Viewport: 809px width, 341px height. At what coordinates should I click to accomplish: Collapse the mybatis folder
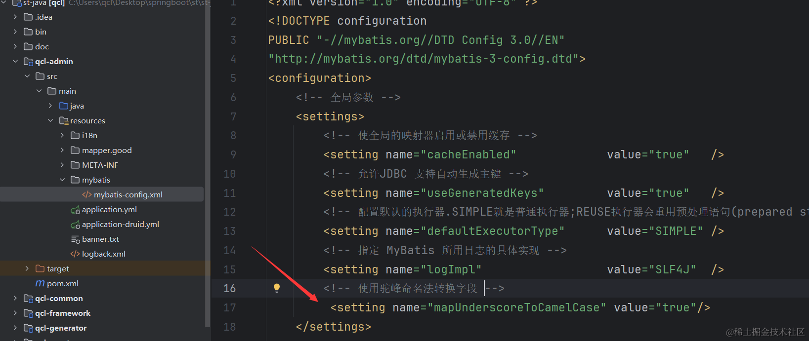[62, 180]
